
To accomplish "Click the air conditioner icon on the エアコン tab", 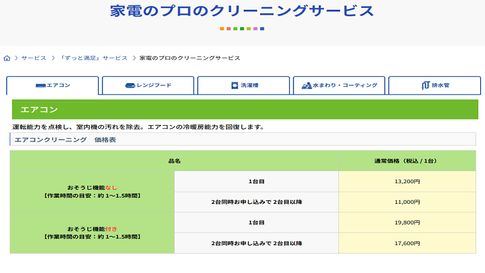I will click(x=40, y=86).
